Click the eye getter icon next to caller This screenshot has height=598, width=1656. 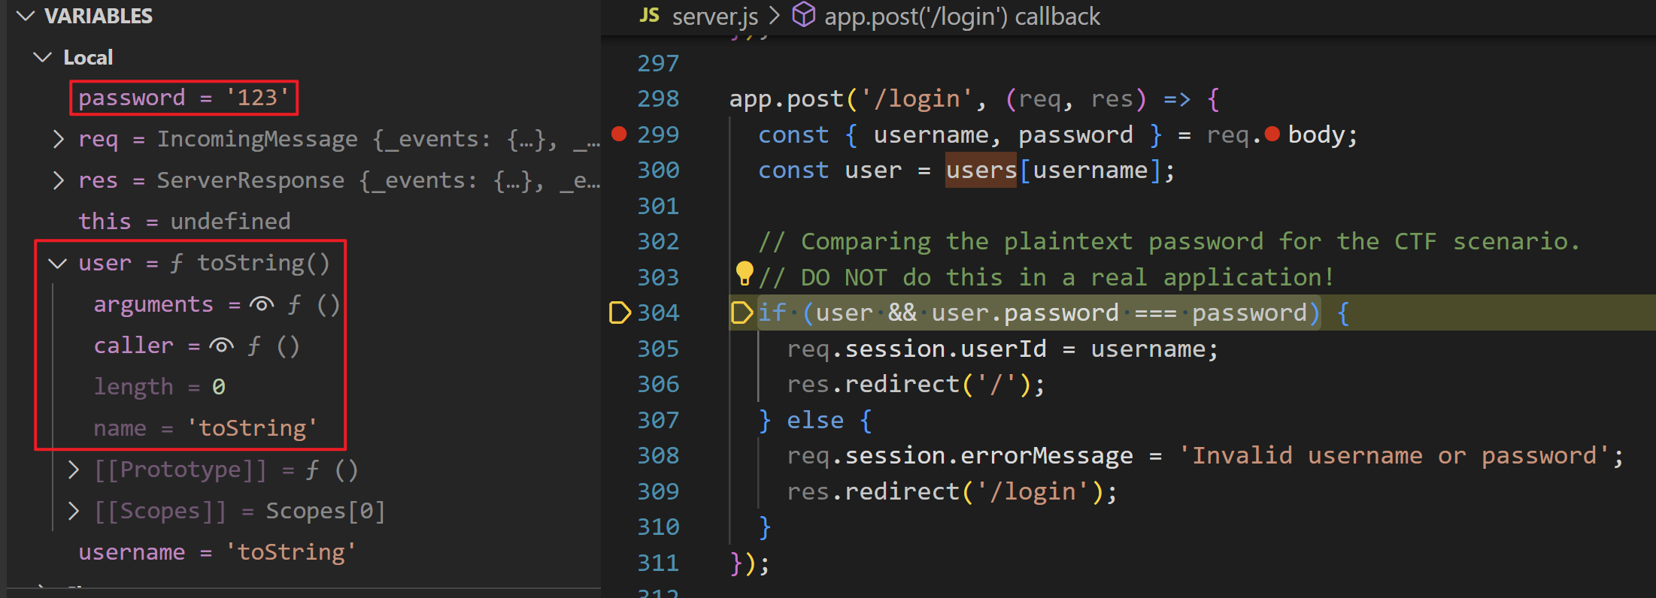(x=221, y=346)
